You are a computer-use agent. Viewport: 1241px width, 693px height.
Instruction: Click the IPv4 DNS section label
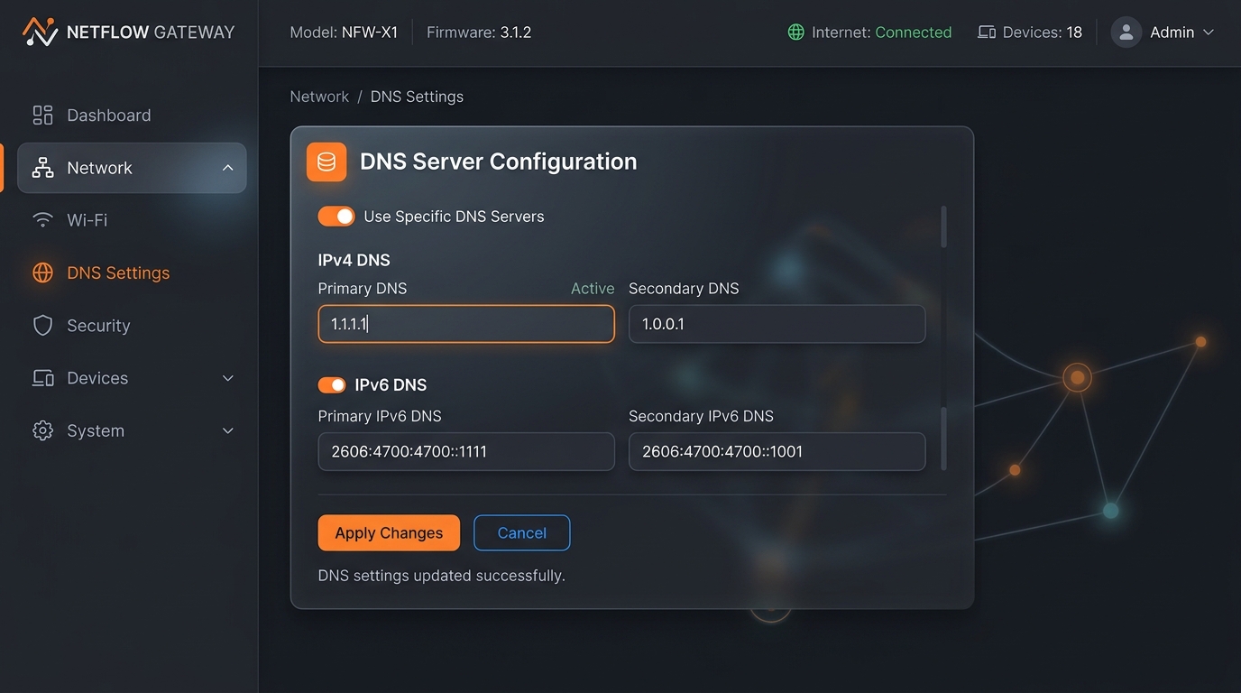pyautogui.click(x=354, y=261)
